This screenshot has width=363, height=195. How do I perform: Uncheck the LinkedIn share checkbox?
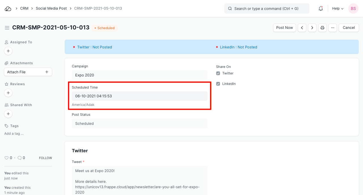[x=218, y=84]
